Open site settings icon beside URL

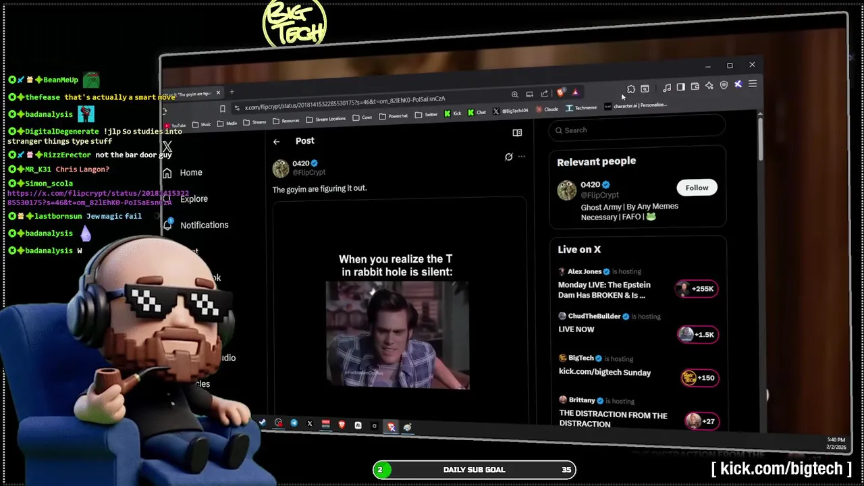tap(237, 108)
